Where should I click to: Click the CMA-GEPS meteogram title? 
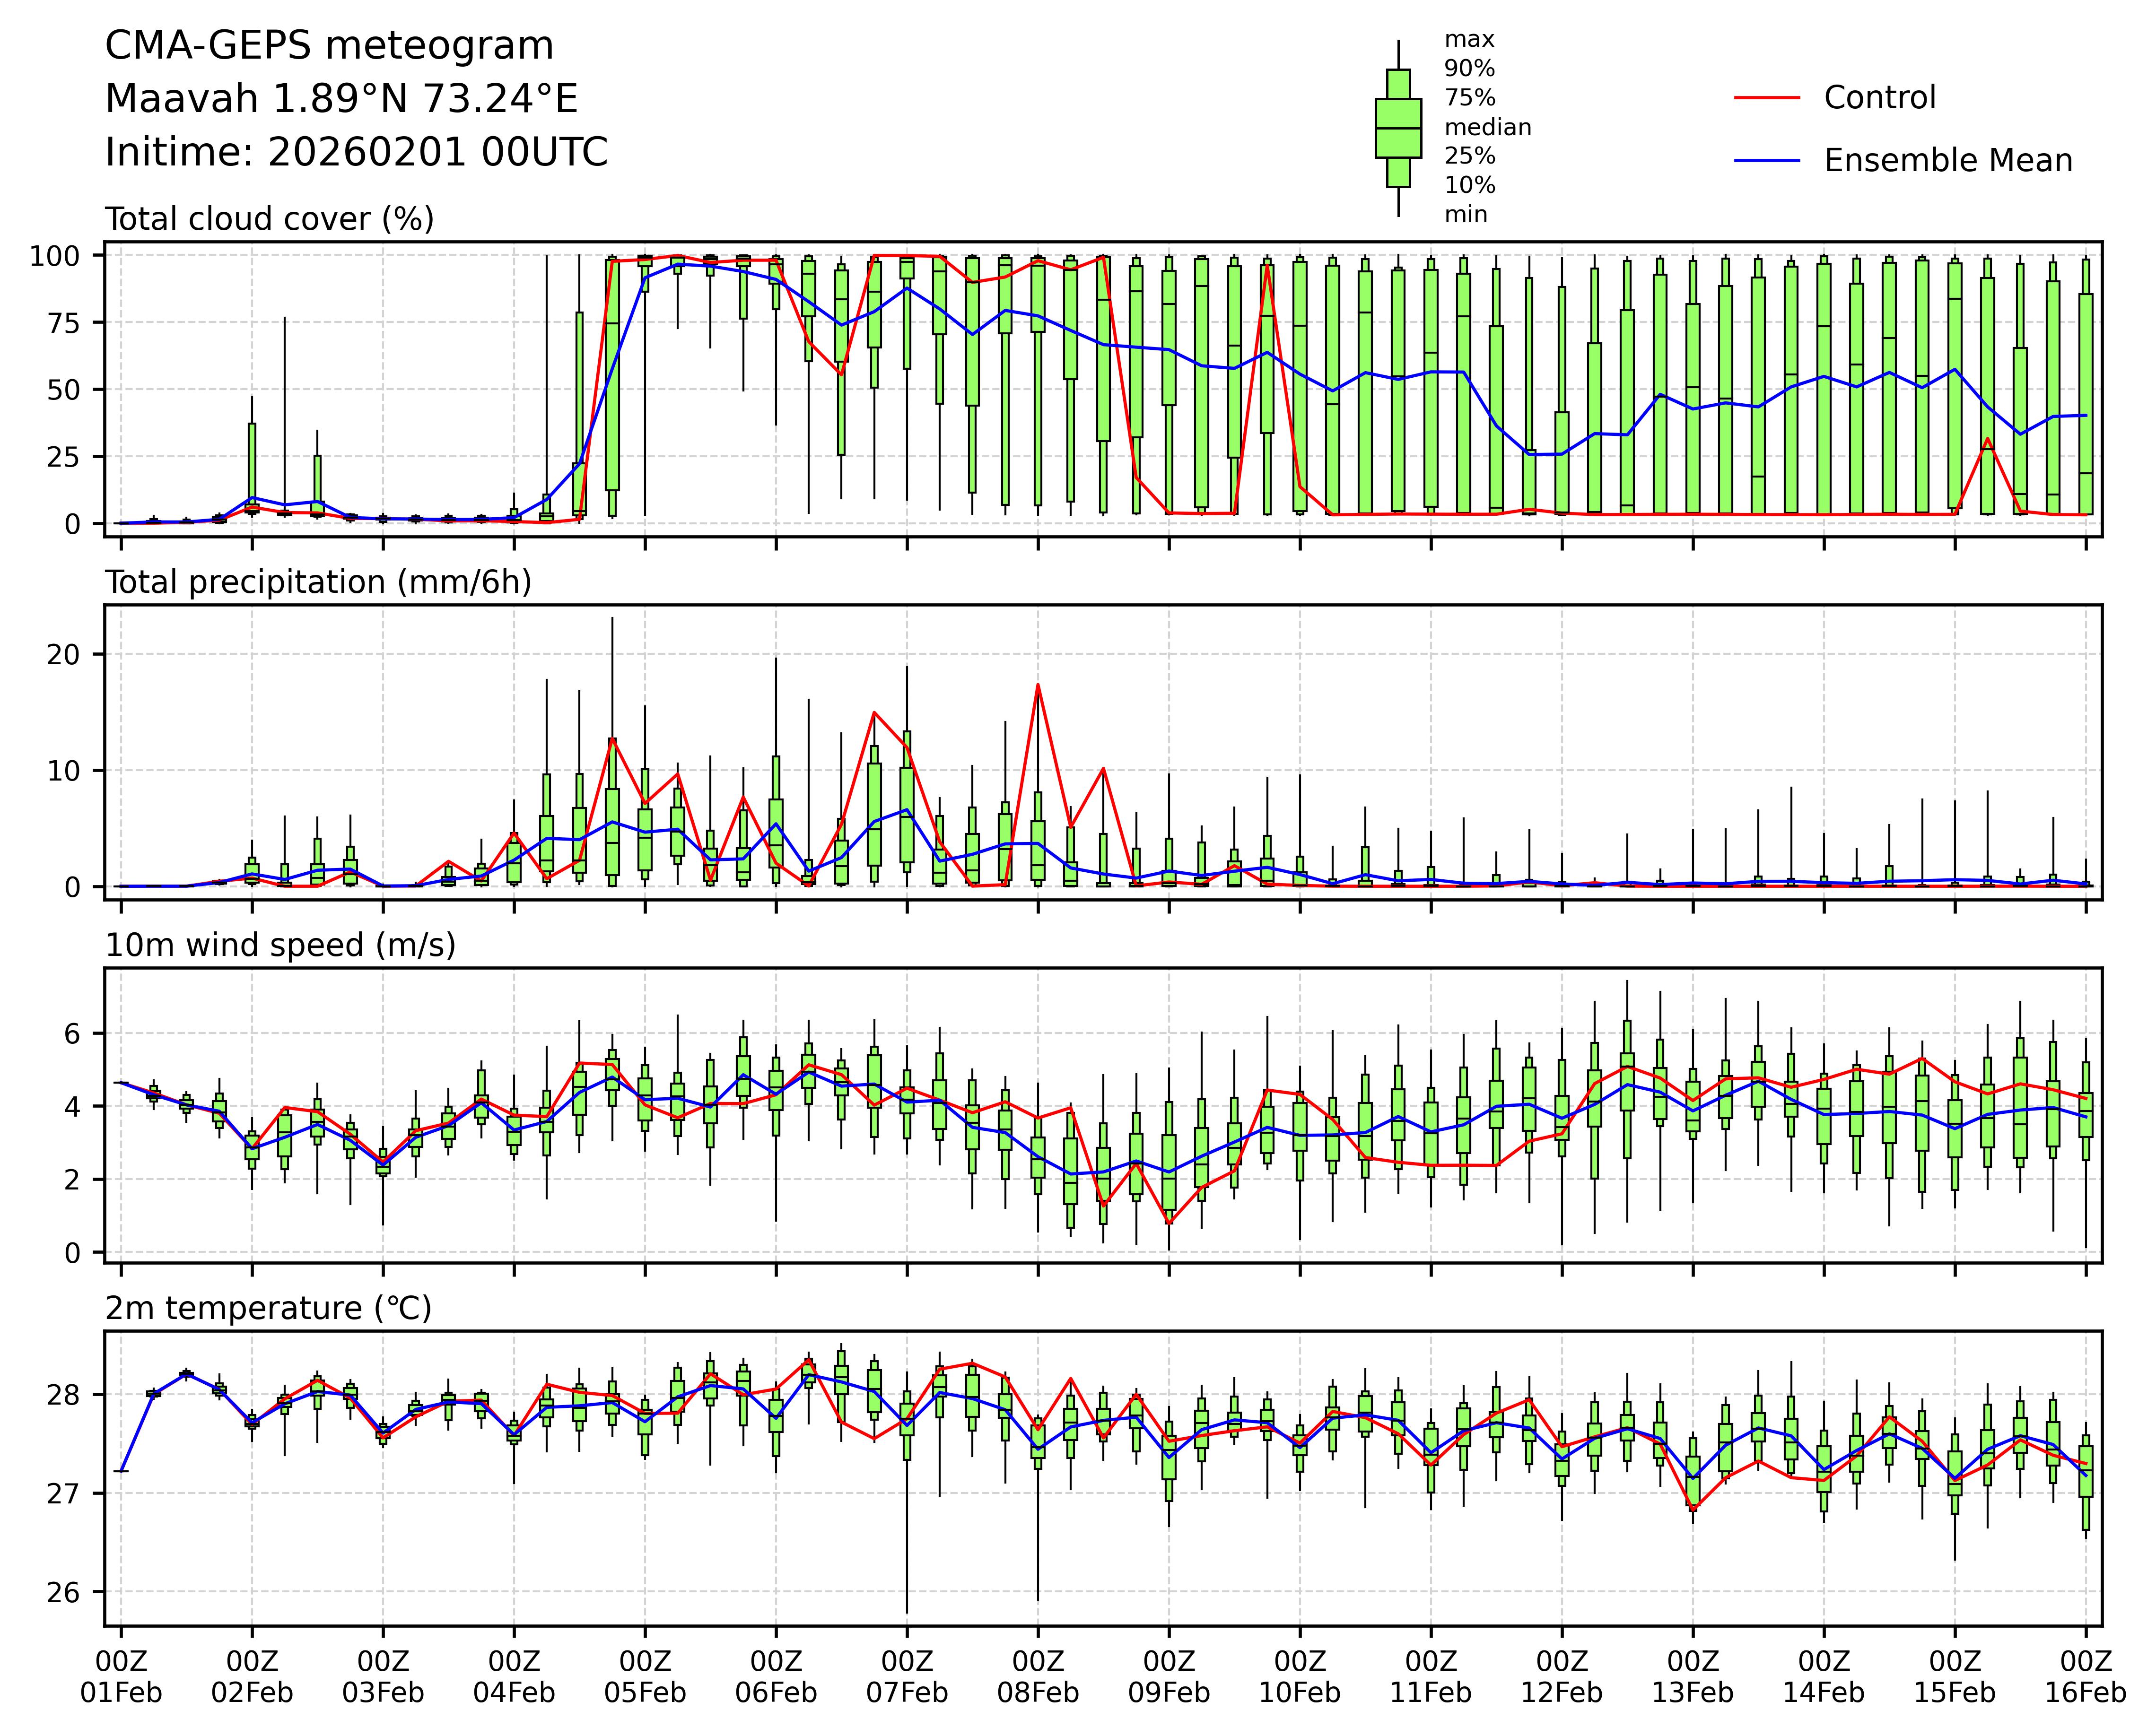[329, 46]
